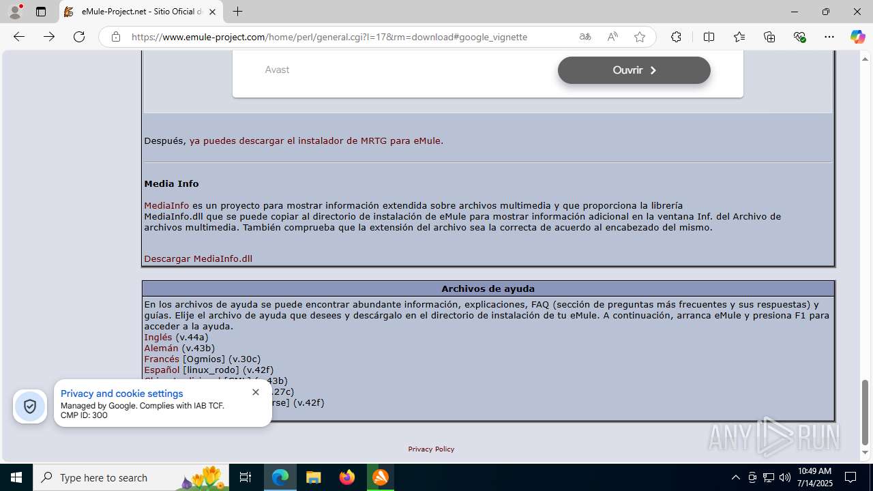Screen dimensions: 873x491
Task: Close the eMule-Project.net tab
Action: coord(212,12)
